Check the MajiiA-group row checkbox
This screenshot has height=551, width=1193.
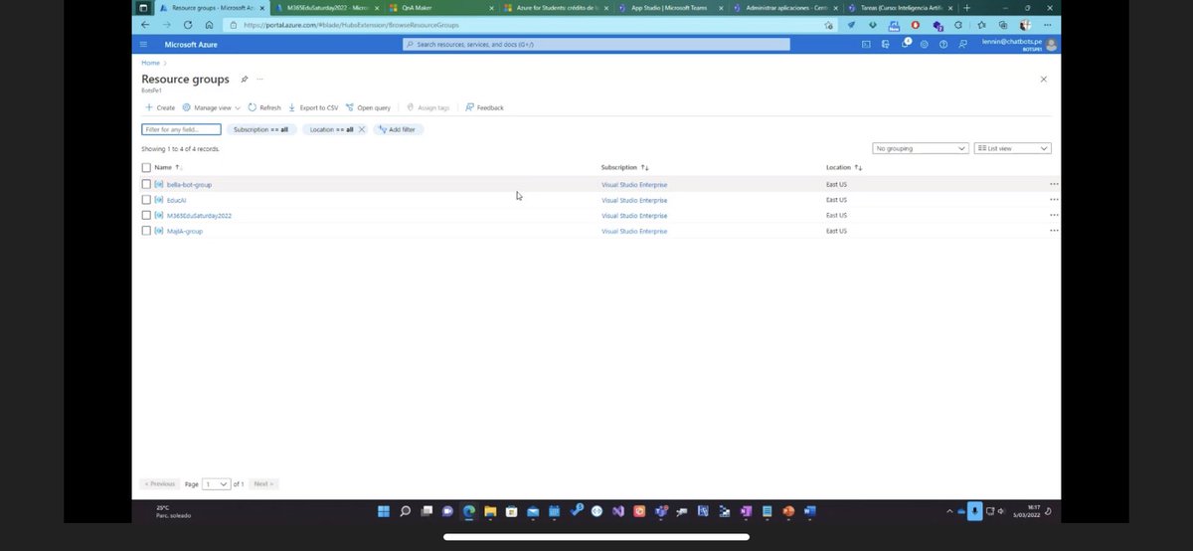(x=146, y=231)
